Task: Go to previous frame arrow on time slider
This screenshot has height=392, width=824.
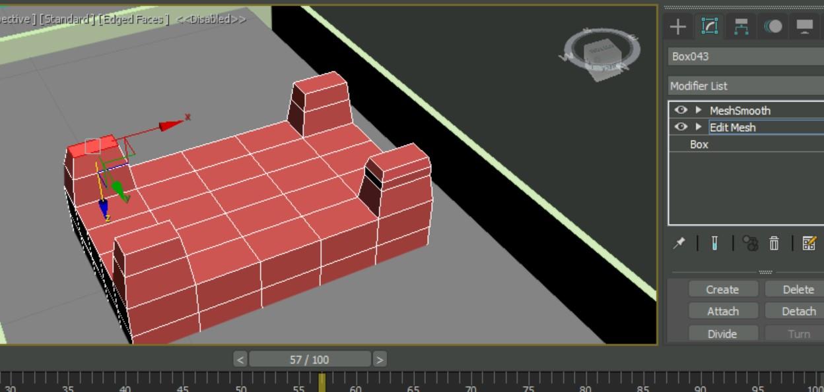Action: click(x=240, y=359)
